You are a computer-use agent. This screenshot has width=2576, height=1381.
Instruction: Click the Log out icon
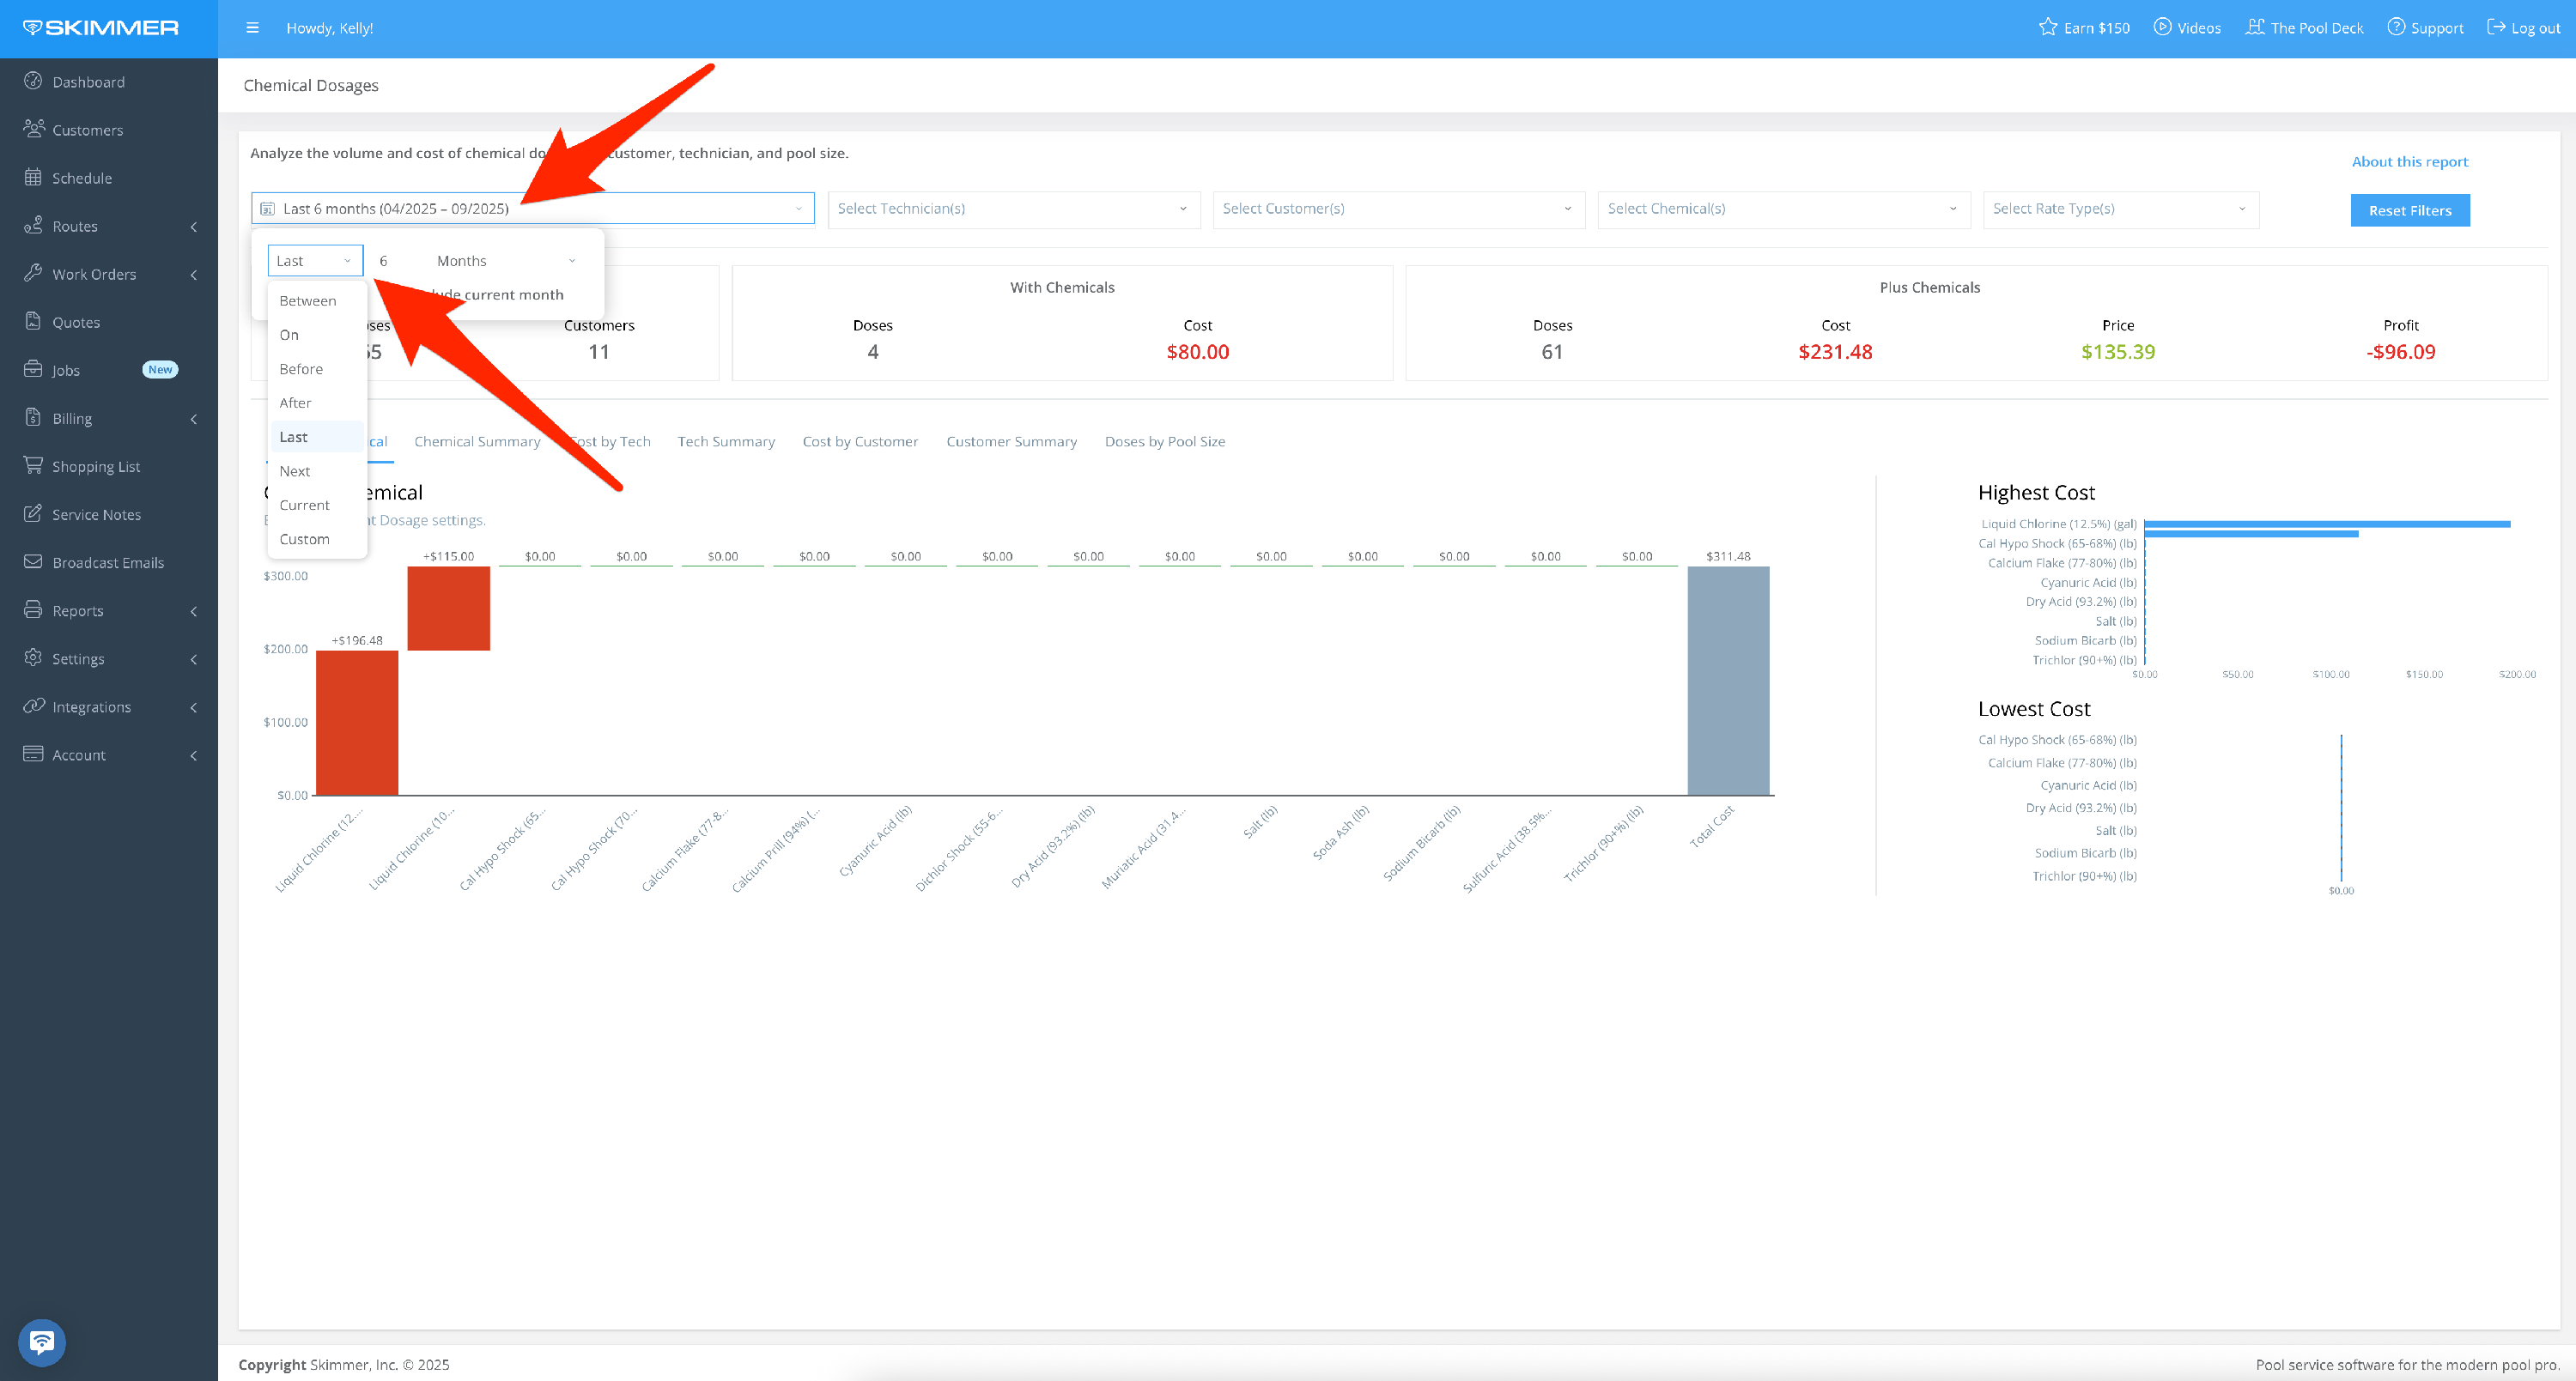click(x=2496, y=27)
